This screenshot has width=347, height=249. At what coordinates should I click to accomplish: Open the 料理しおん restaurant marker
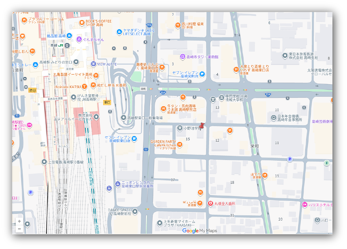(32, 51)
